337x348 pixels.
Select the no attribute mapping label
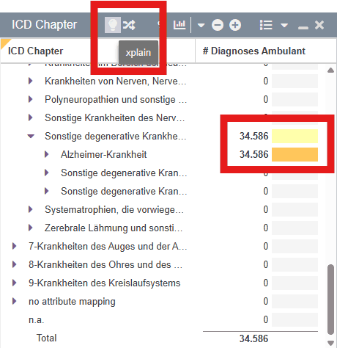point(72,301)
